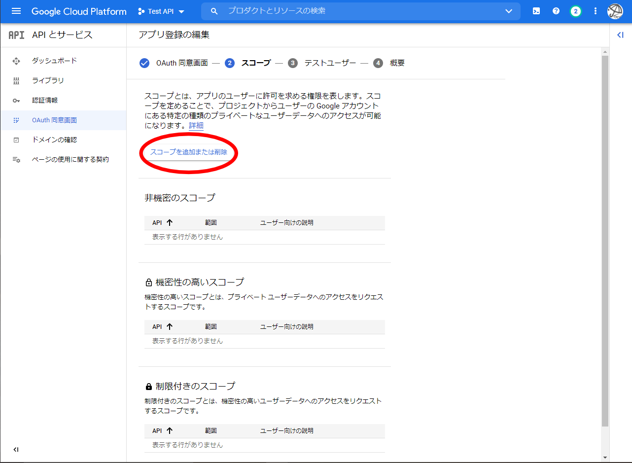
Task: Click 範囲 header in sensitive scopes table
Action: coord(211,326)
